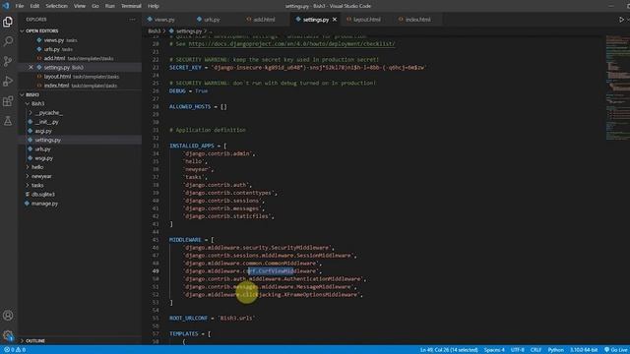The width and height of the screenshot is (630, 354).
Task: Open the Help menu
Action: (x=154, y=6)
